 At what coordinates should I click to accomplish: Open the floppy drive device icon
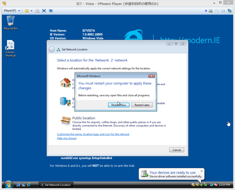click(223, 11)
